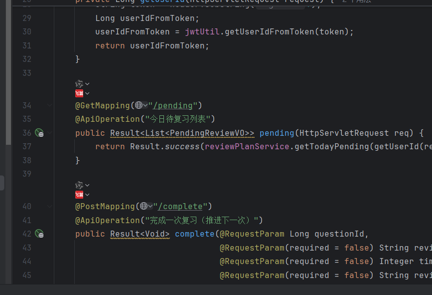The image size is (432, 295).
Task: Click the success method on line 37
Action: [x=182, y=147]
